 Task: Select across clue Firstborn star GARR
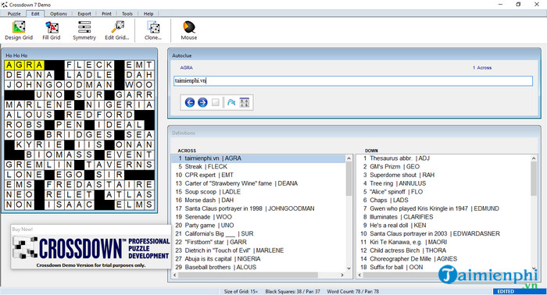258,242
